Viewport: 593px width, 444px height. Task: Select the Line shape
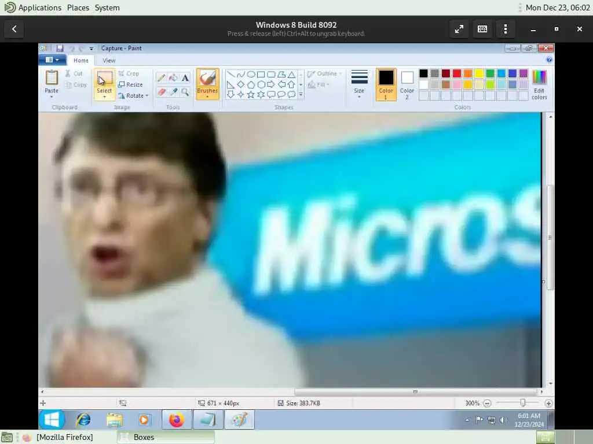pyautogui.click(x=230, y=75)
